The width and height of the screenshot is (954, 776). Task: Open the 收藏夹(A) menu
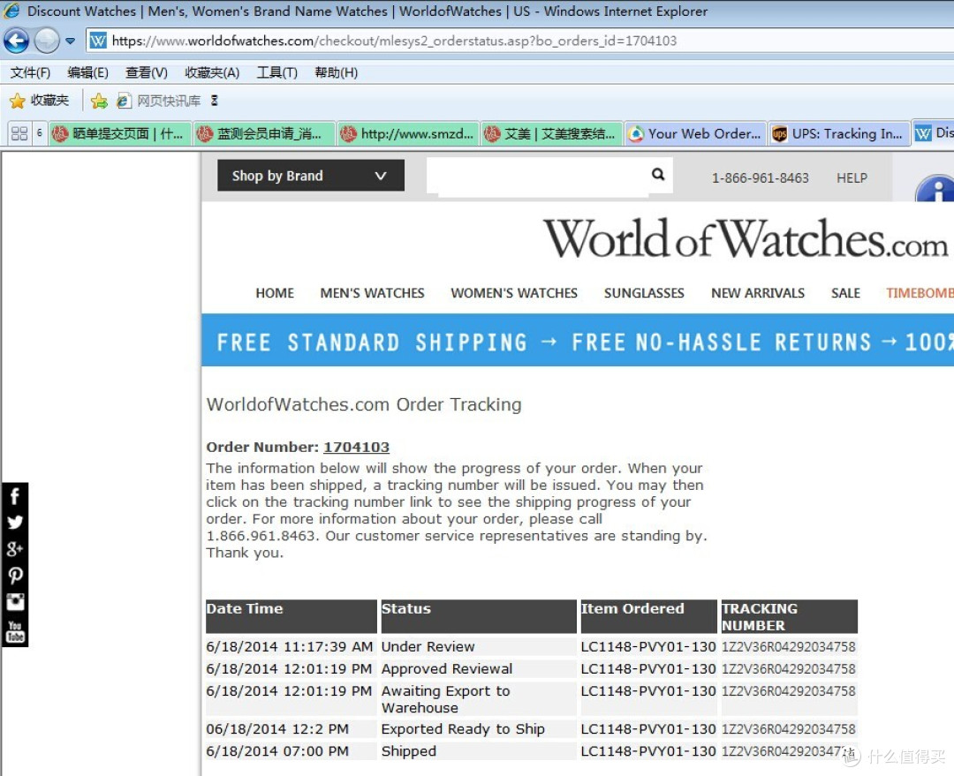coord(212,73)
